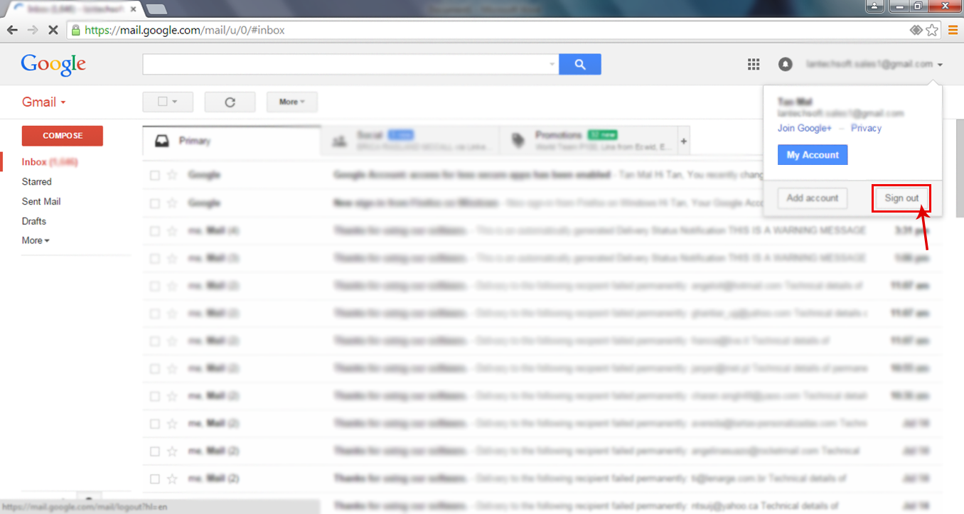Switch to the Promotions tab
The image size is (964, 514).
[588, 141]
